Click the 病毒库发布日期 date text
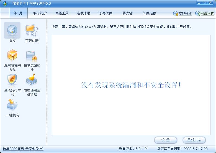 [x=182, y=149]
